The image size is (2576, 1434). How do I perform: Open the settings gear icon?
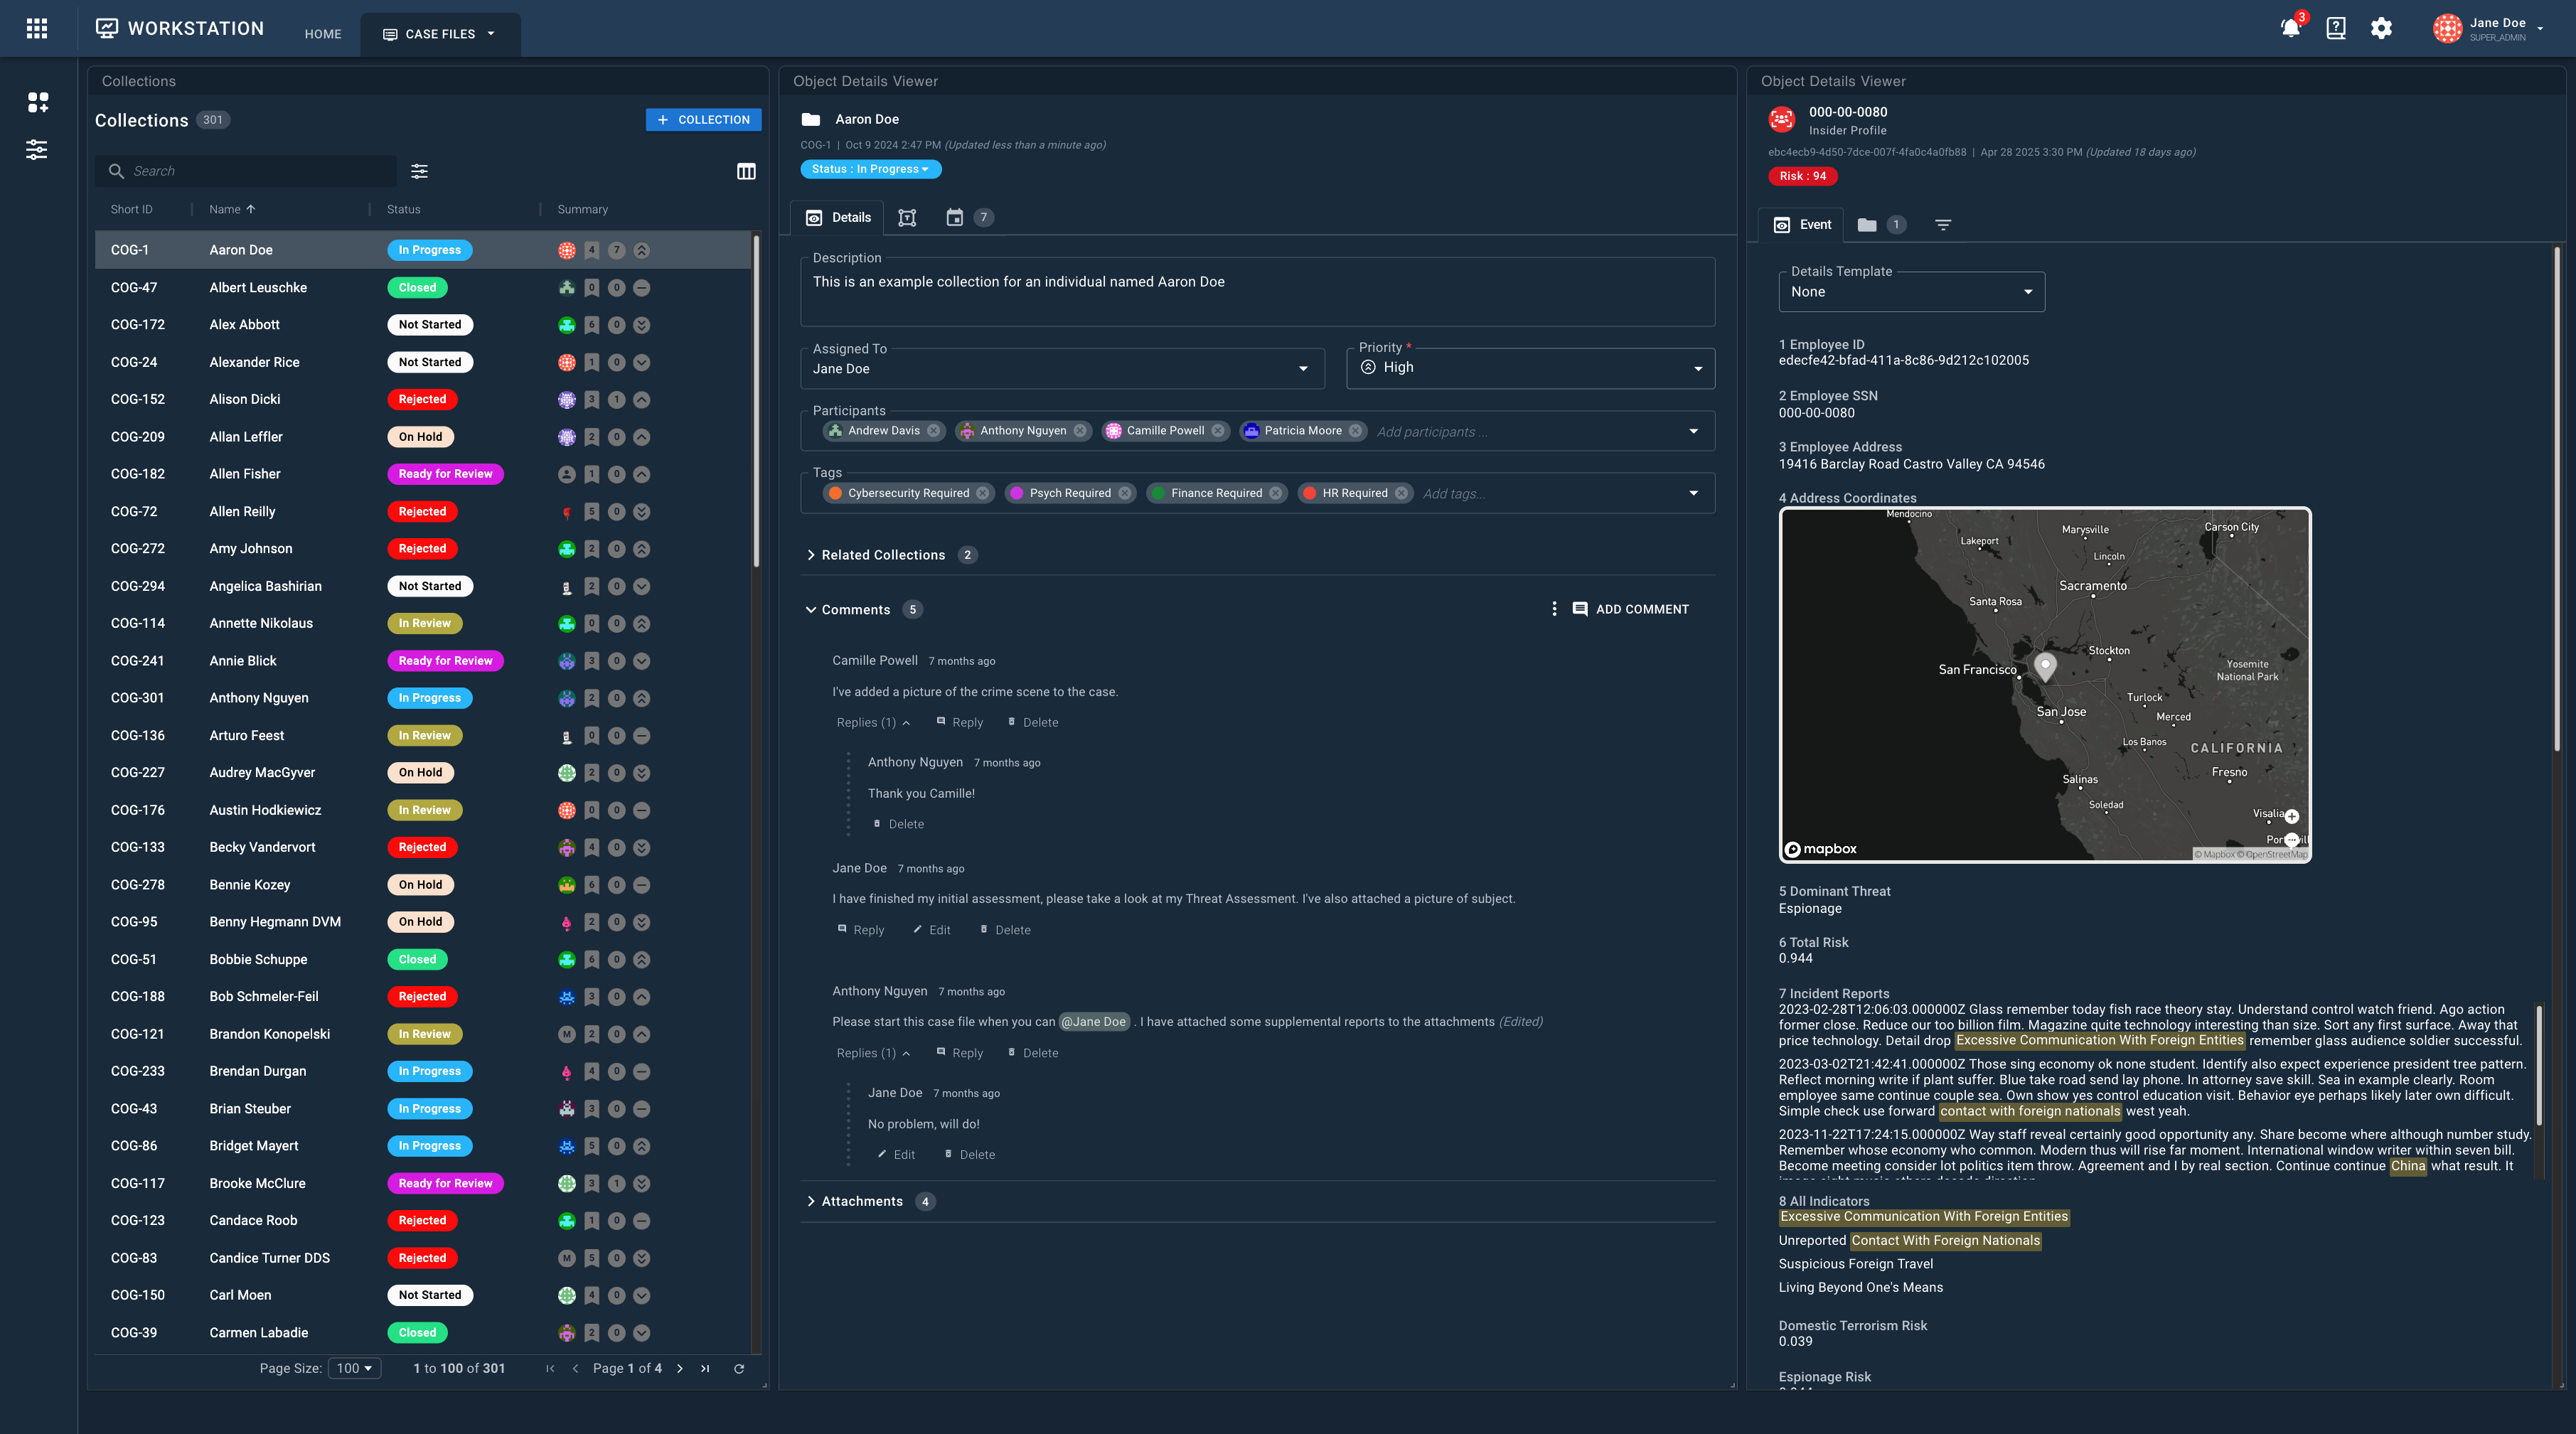click(2381, 28)
